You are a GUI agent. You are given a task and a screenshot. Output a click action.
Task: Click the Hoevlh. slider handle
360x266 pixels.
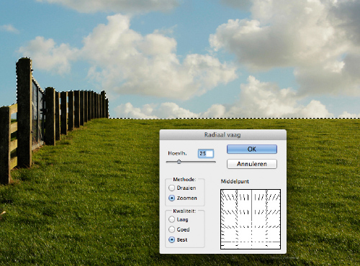click(x=179, y=162)
